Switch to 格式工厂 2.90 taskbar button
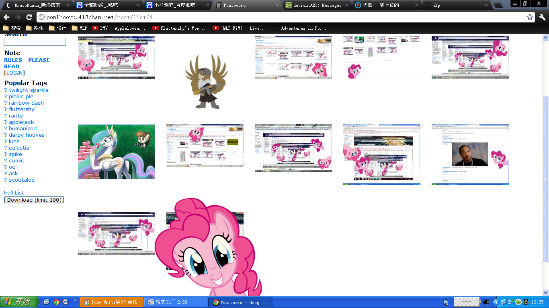This screenshot has height=308, width=549. coord(176,302)
